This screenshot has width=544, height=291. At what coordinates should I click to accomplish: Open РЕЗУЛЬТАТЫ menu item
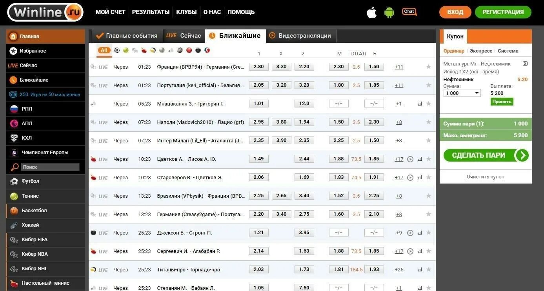(x=151, y=12)
